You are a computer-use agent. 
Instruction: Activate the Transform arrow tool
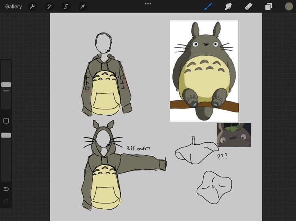(82, 7)
